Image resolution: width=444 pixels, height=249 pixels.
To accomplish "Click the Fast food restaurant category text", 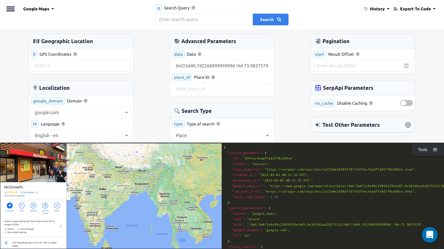I will (14, 196).
